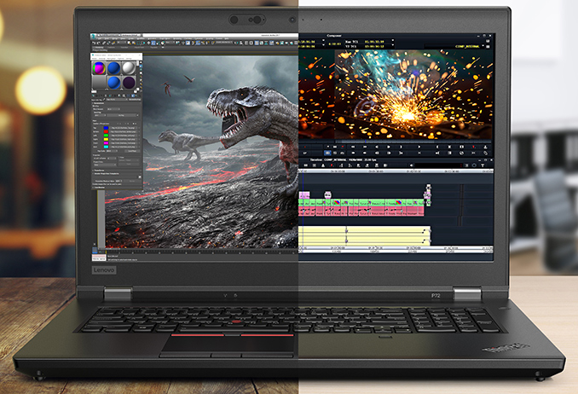The image size is (578, 394).
Task: Select the multicolored material sample sphere
Action: point(99,68)
